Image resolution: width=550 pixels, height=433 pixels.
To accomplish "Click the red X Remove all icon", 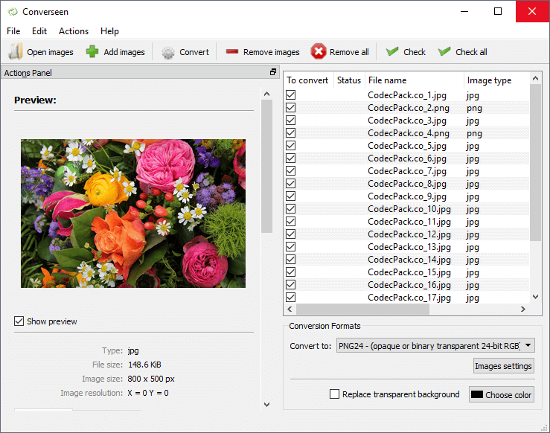I will point(319,52).
